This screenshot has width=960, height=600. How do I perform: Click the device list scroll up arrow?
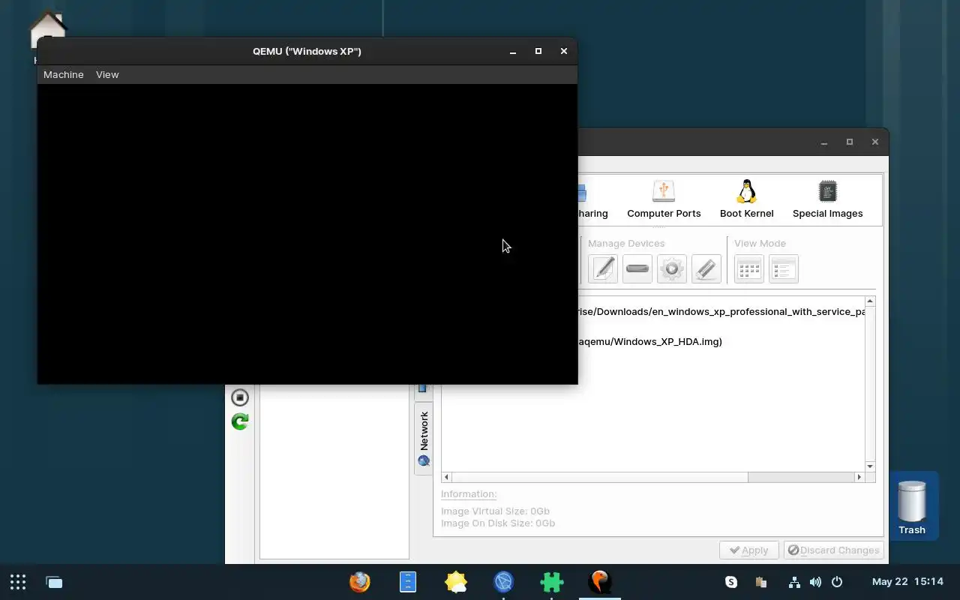[870, 301]
